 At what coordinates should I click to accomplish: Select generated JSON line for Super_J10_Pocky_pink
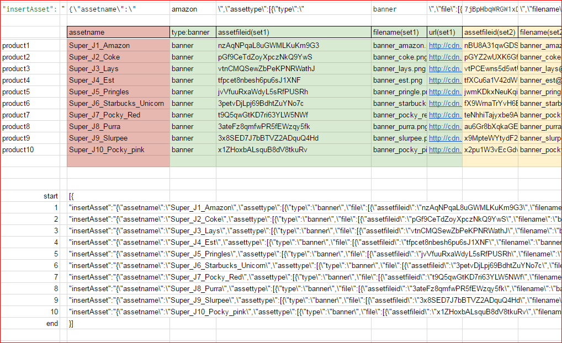[x=315, y=312]
